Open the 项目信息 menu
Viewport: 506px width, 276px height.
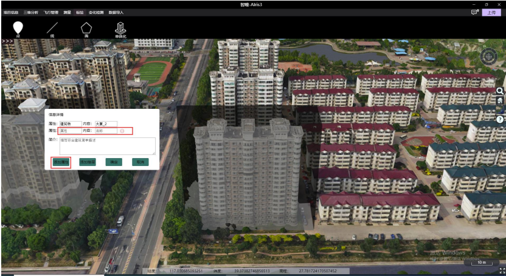[x=11, y=12]
